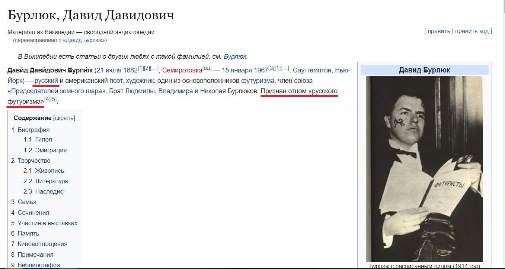
Task: Open the 'Творчество' contents entry
Action: coord(34,161)
